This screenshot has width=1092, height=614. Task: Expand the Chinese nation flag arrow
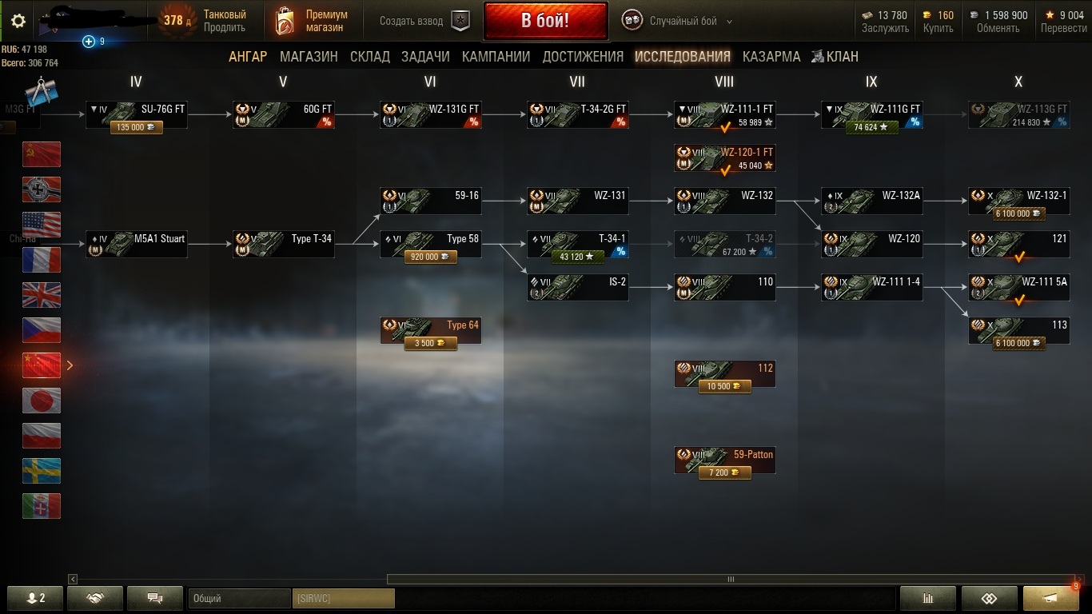click(x=70, y=365)
